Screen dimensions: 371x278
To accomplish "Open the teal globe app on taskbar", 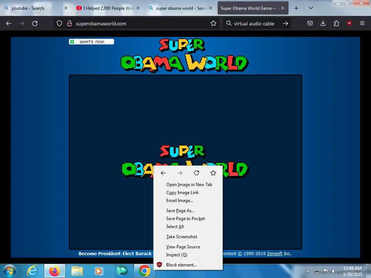I will point(122,271).
